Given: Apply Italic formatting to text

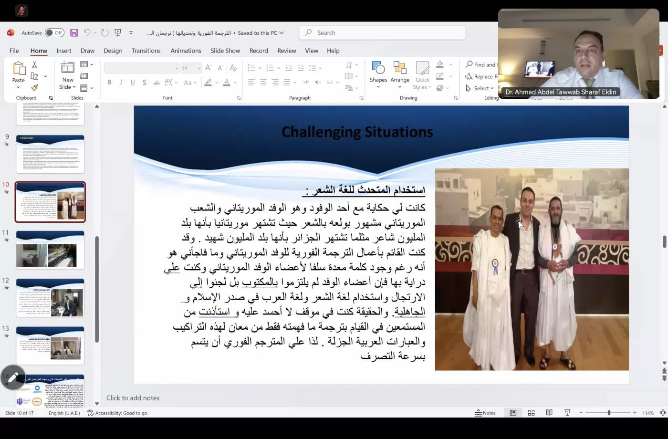Looking at the screenshot, I should pyautogui.click(x=121, y=82).
